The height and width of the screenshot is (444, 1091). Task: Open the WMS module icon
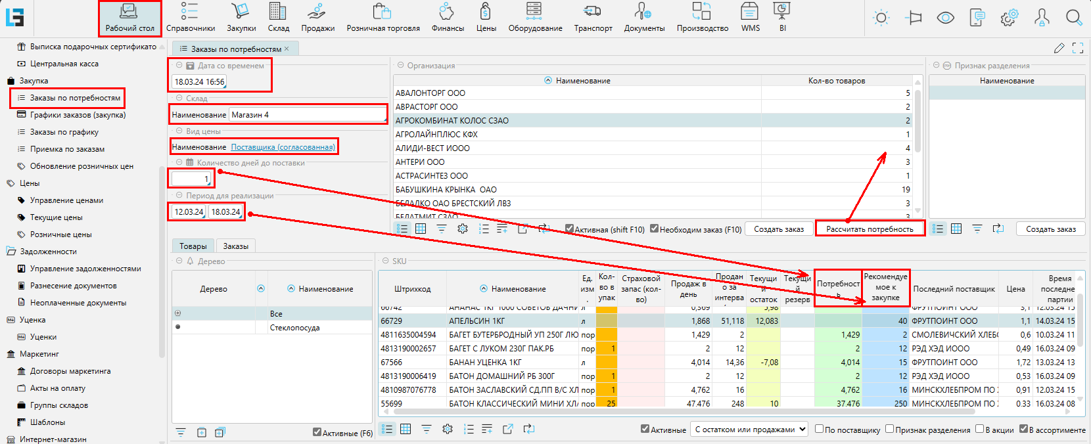[x=750, y=12]
